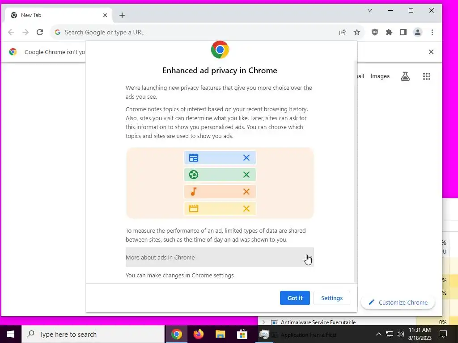Open a new tab with plus
The image size is (458, 343).
[x=122, y=15]
